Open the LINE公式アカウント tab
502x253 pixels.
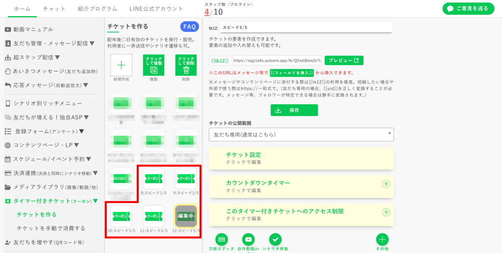156,9
